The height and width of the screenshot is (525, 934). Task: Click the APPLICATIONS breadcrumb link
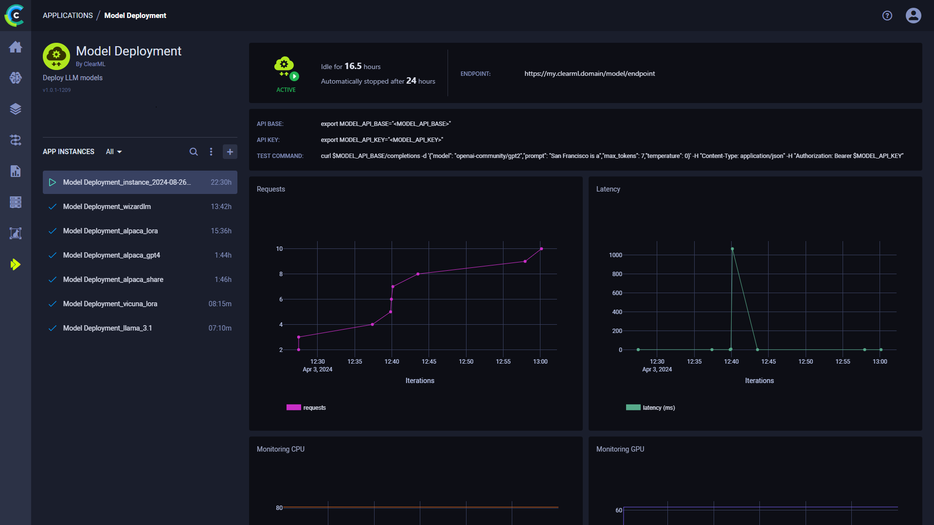[x=68, y=15]
